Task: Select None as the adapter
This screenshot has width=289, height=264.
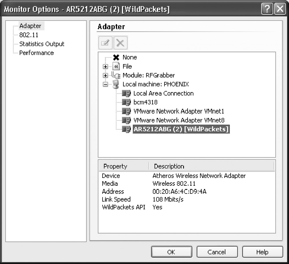Action: [130, 57]
